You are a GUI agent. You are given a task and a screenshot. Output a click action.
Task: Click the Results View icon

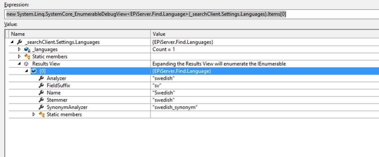pos(27,64)
